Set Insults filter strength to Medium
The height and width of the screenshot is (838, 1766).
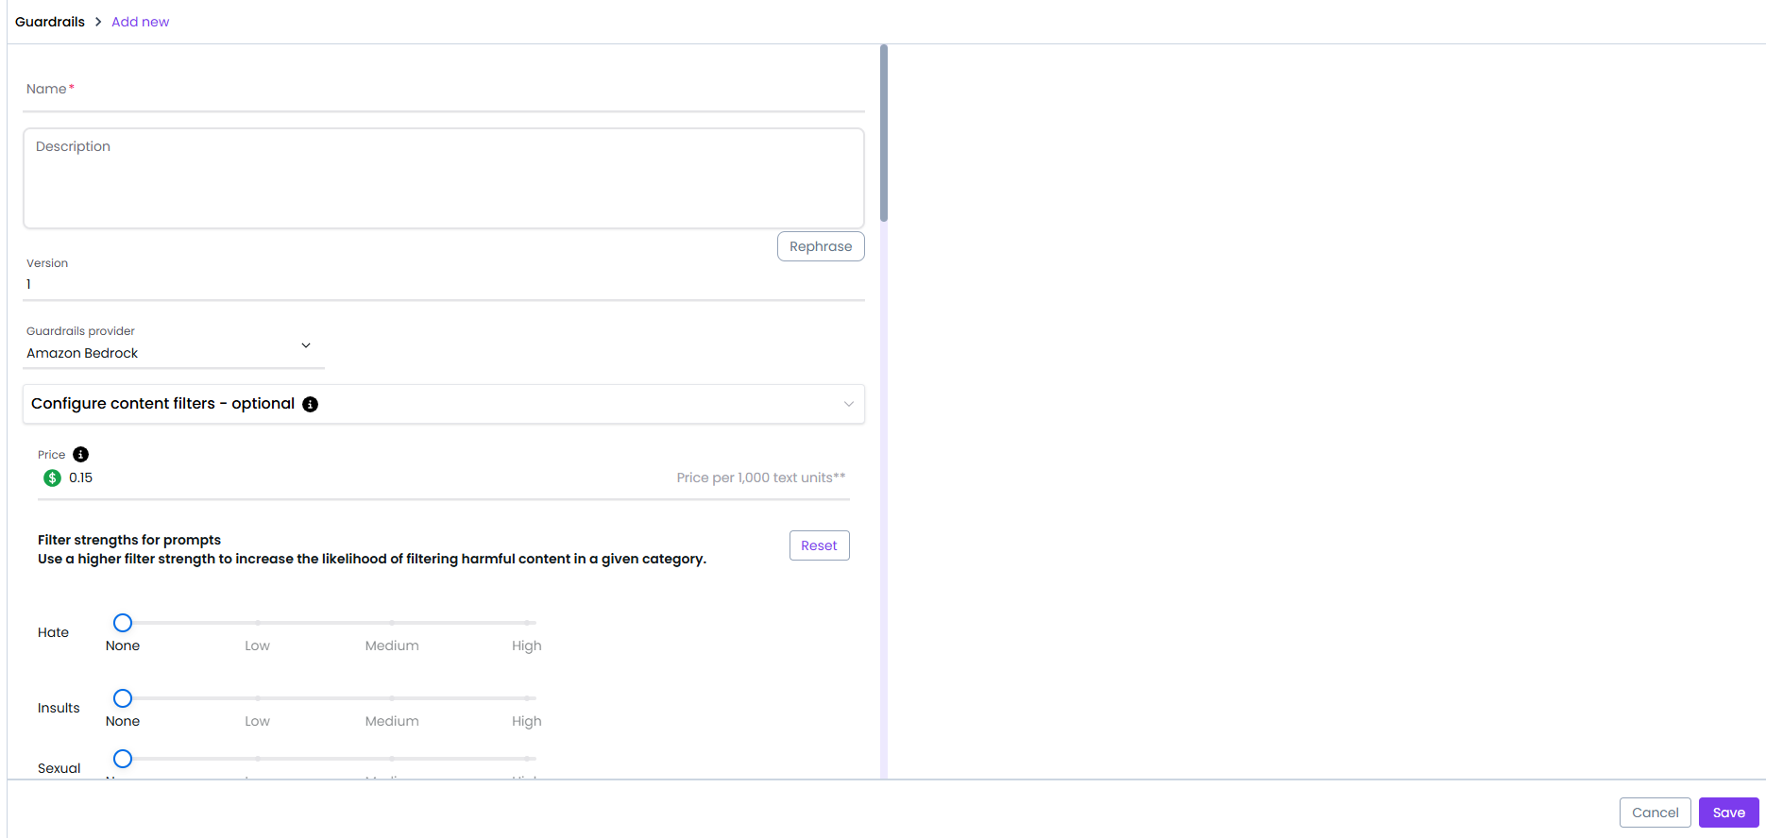(392, 698)
